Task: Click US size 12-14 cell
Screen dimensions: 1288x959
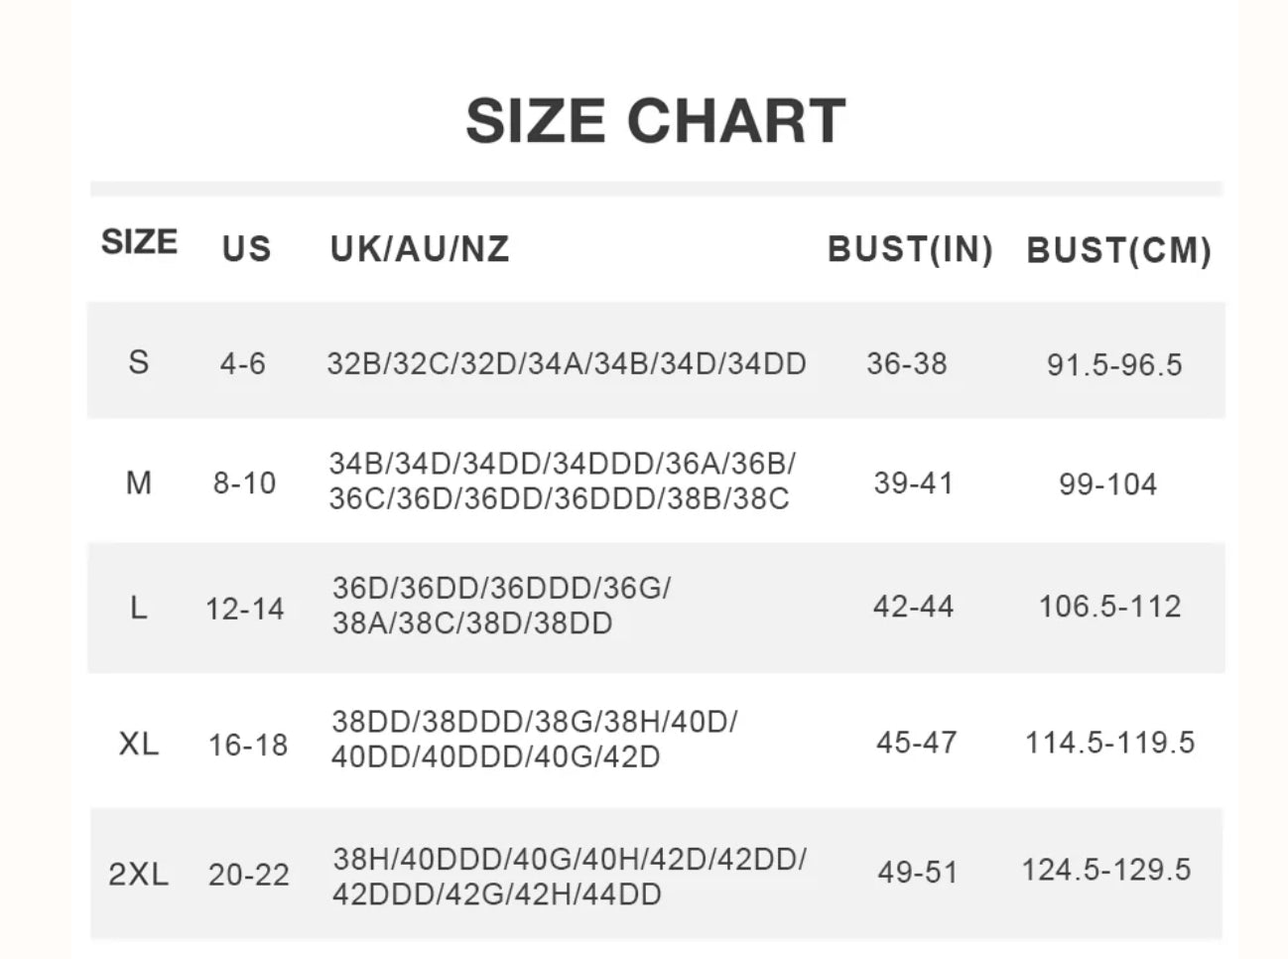Action: [x=245, y=608]
